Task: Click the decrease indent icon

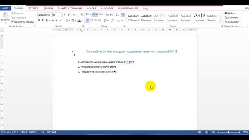Action: pos(107,15)
